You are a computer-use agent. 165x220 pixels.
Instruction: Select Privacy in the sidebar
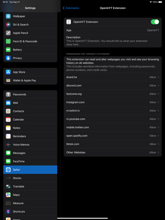30,58
